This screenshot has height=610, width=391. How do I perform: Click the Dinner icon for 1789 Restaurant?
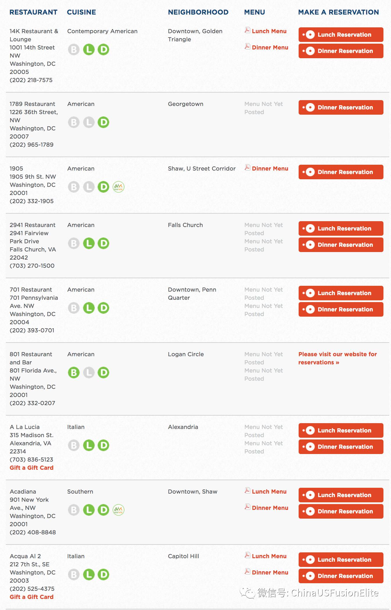click(103, 122)
